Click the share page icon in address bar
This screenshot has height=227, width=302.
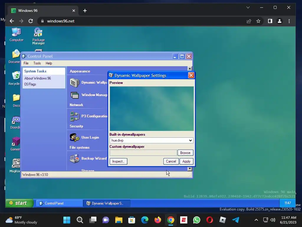pos(249,21)
